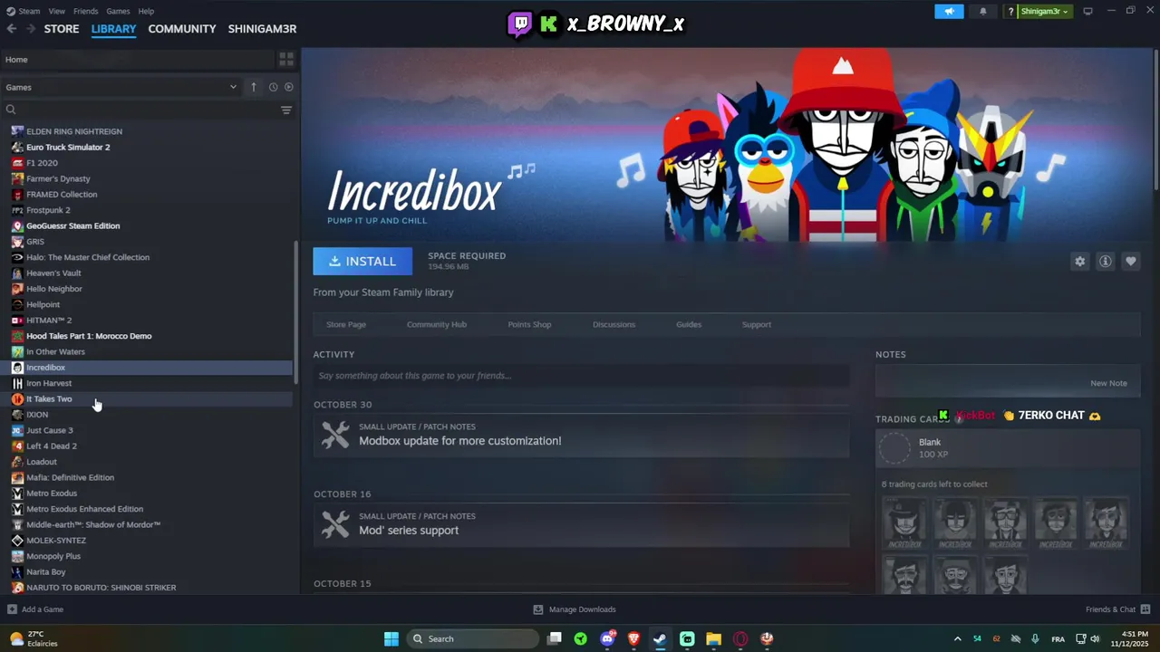1160x652 pixels.
Task: Open the Guides link
Action: (x=689, y=324)
